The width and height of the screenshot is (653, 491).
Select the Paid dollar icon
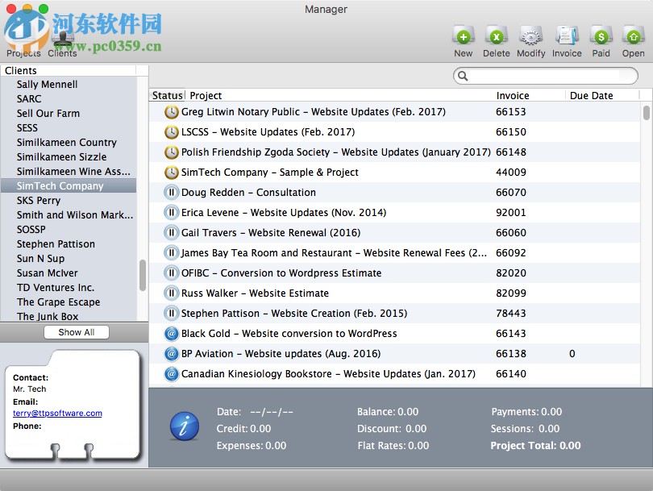[601, 37]
